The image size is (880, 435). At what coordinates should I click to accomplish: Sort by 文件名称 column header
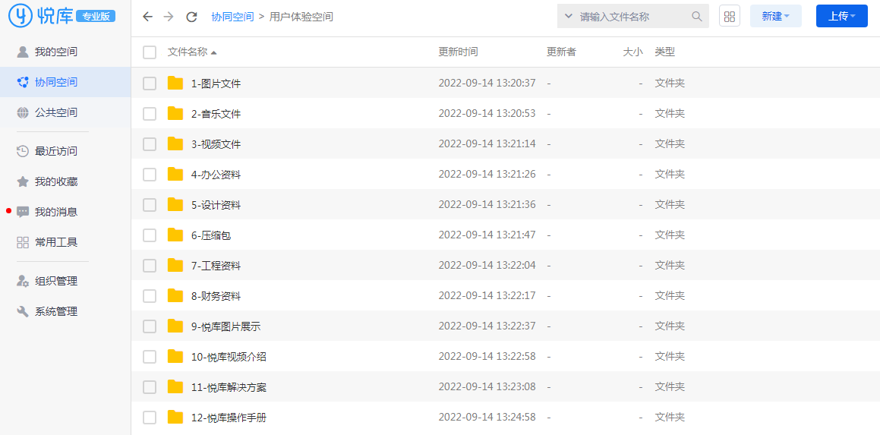188,52
